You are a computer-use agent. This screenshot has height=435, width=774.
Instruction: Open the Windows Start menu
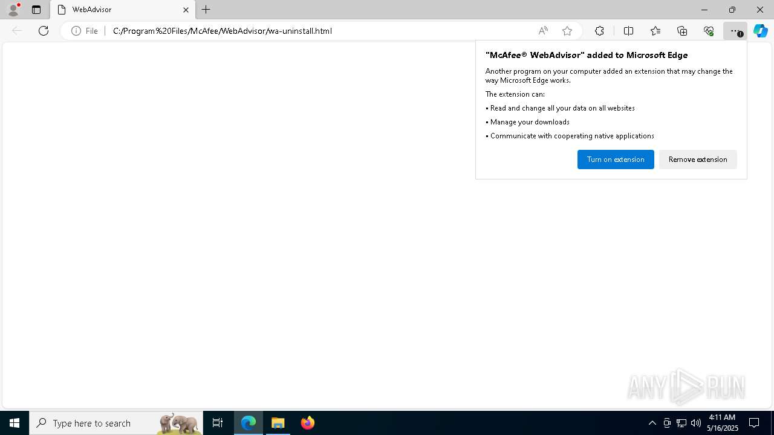coord(15,423)
